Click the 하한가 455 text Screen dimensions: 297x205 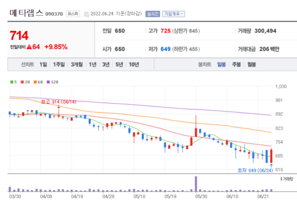186,49
